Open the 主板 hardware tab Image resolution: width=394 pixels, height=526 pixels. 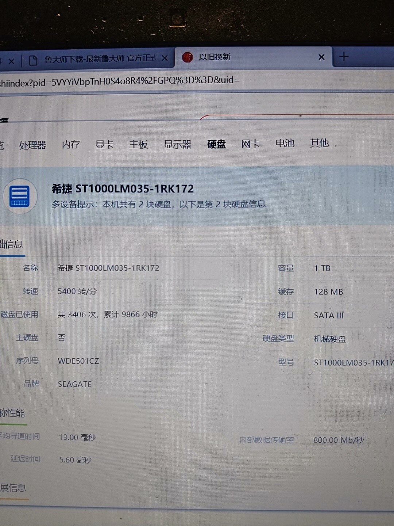tap(138, 144)
